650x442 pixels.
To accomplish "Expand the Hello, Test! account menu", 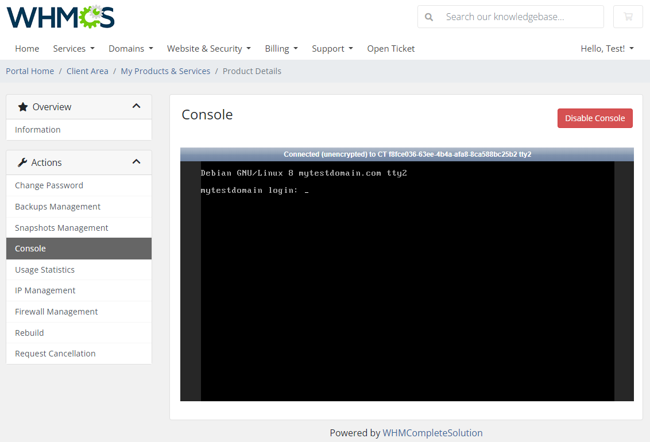I will pos(607,48).
